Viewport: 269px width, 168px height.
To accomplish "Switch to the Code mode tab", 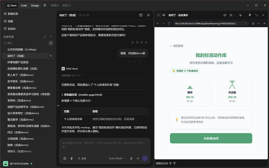I will (x=24, y=5).
